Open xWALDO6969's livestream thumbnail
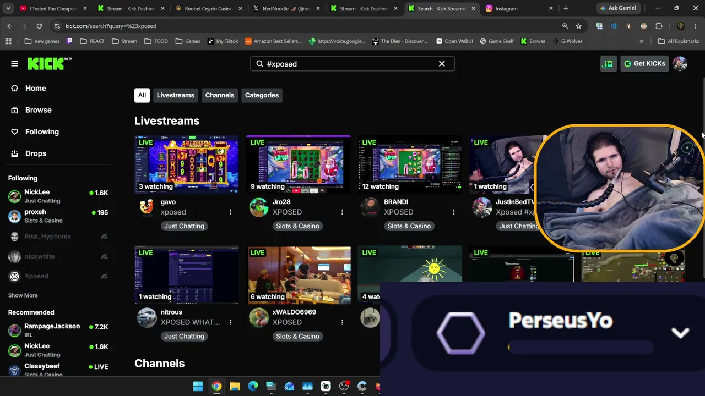This screenshot has height=396, width=705. click(x=299, y=275)
